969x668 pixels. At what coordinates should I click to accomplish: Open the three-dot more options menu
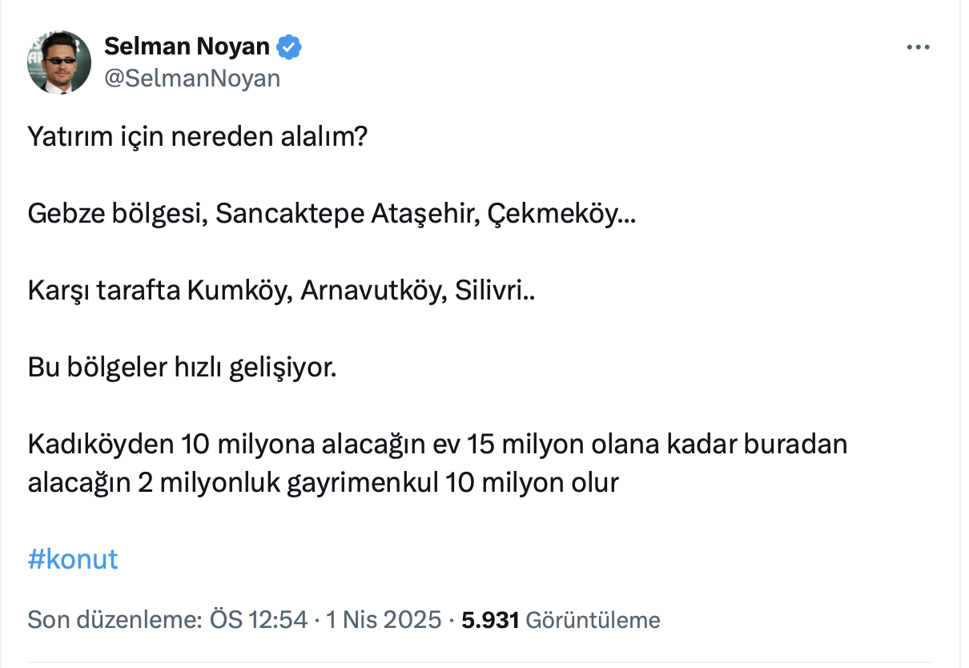point(918,48)
